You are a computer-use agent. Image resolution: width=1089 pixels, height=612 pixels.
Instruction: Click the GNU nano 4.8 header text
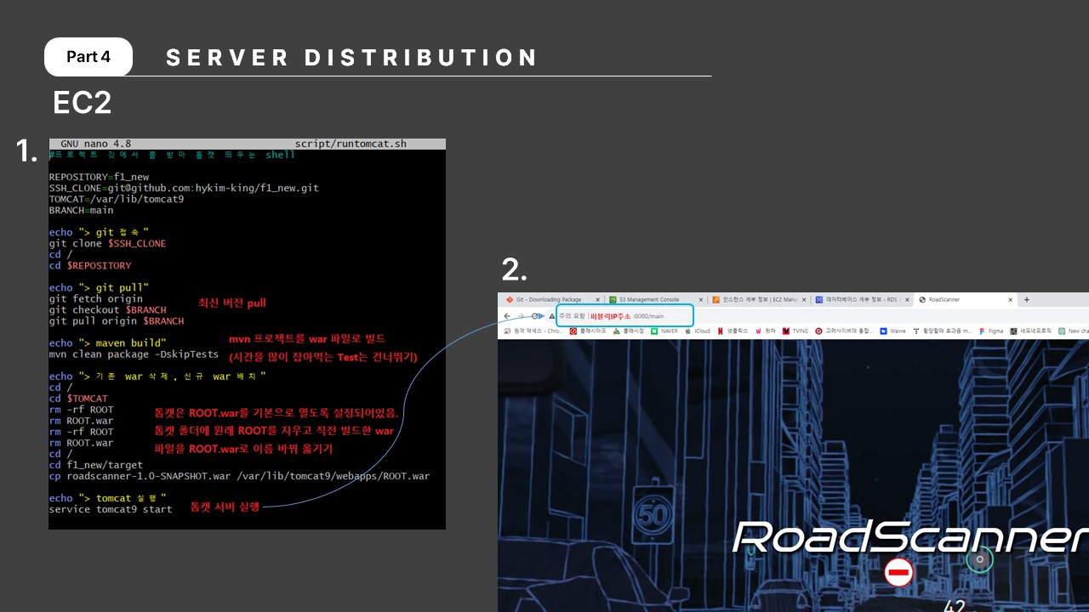click(x=96, y=144)
